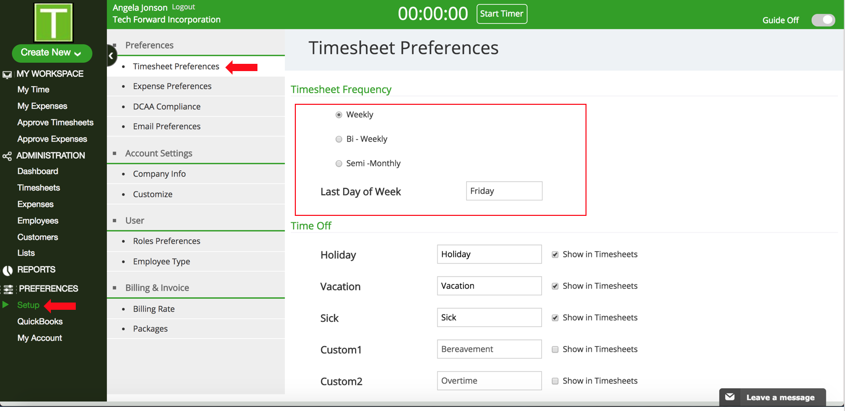Open the Last Day of Week dropdown
Screen dimensions: 845x411
coord(503,191)
